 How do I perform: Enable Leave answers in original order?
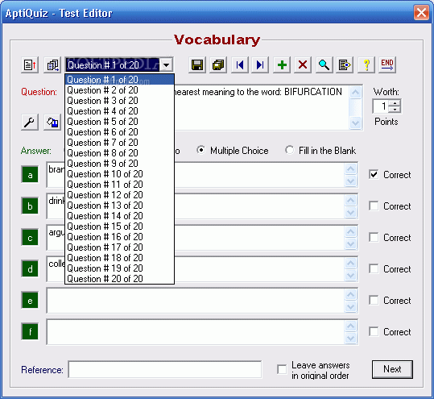tap(282, 369)
